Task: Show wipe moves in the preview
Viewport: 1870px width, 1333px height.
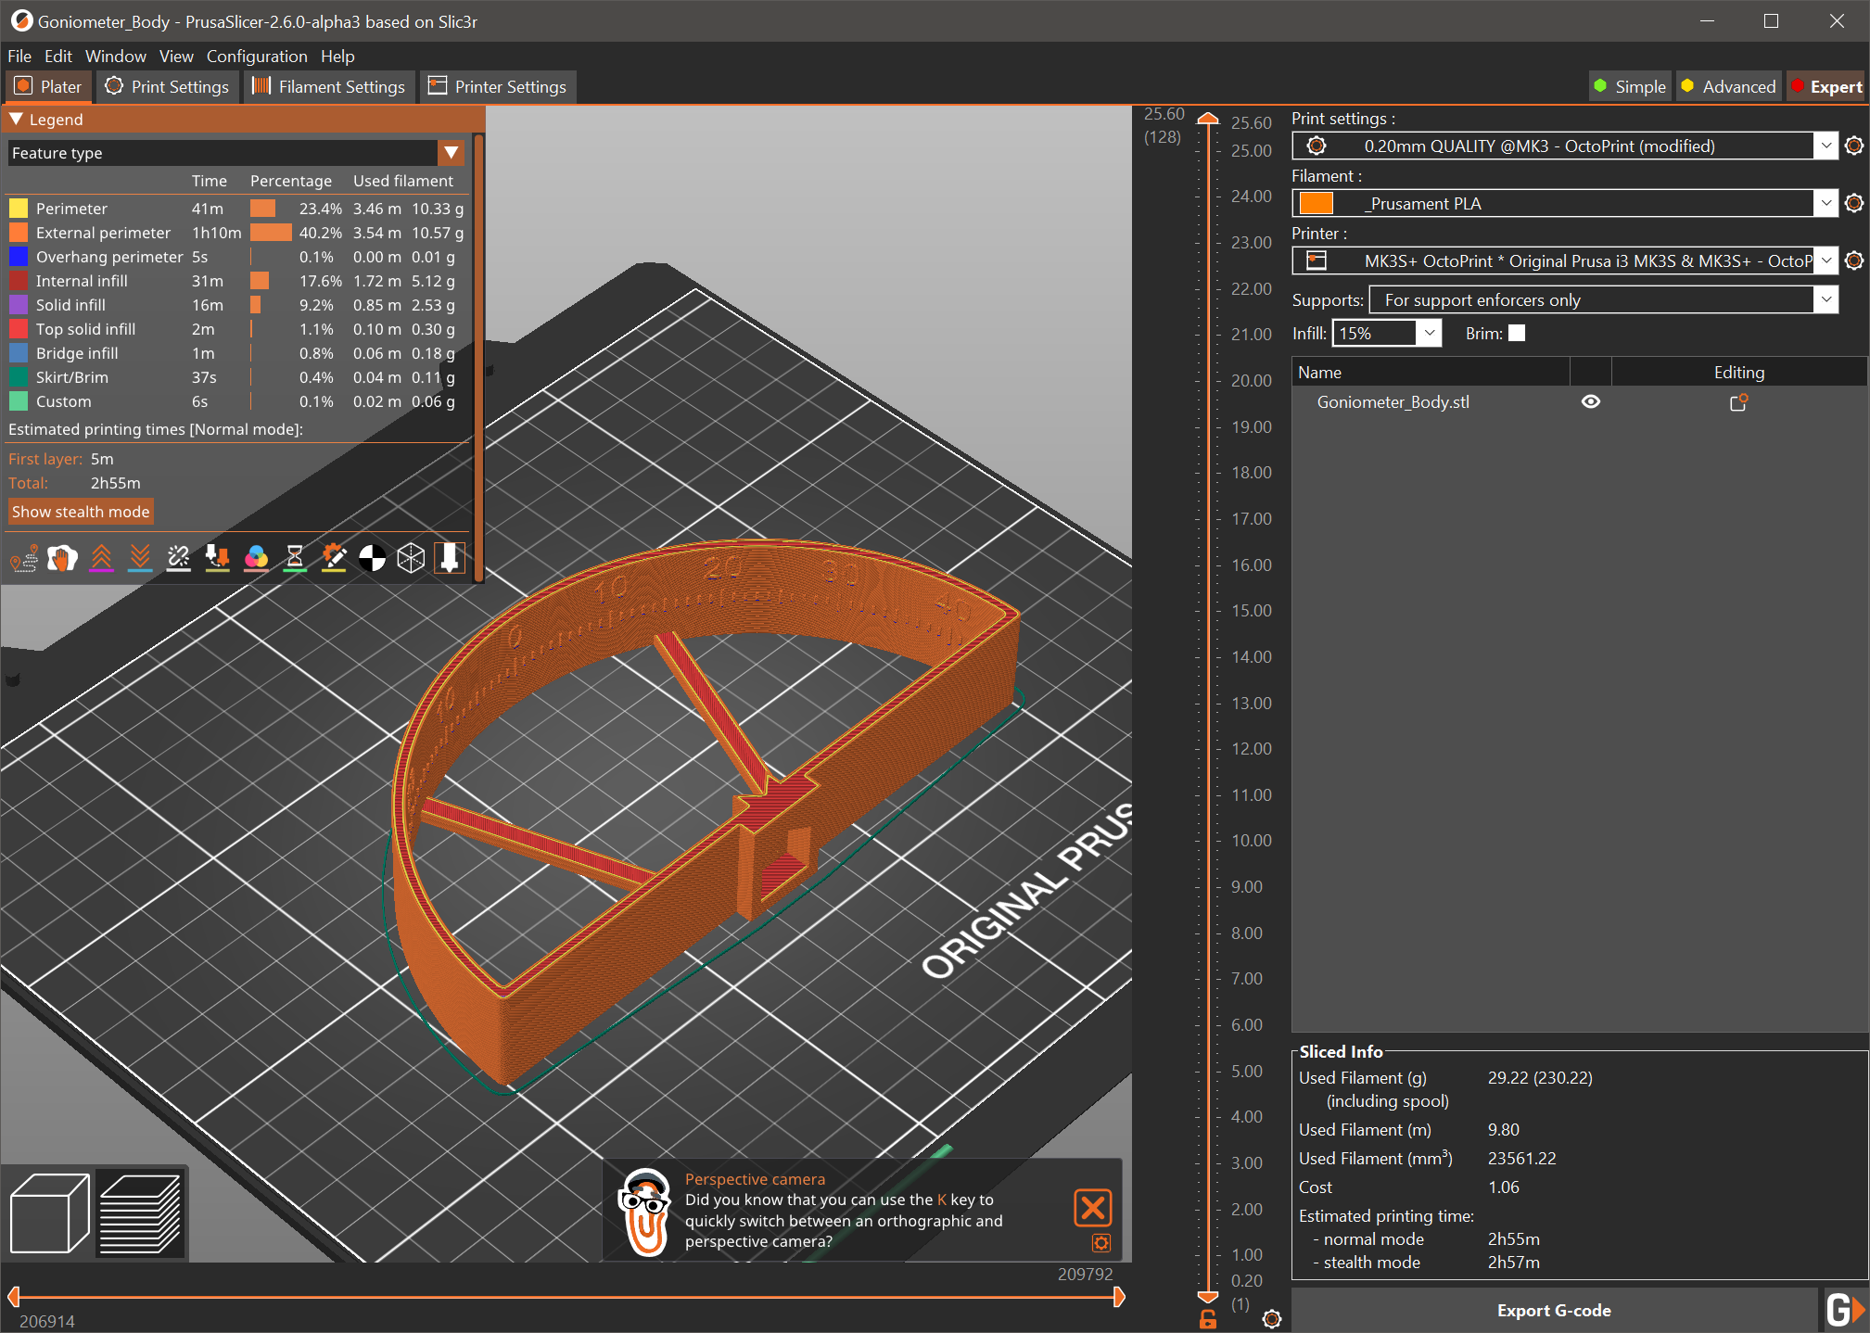Action: point(62,557)
